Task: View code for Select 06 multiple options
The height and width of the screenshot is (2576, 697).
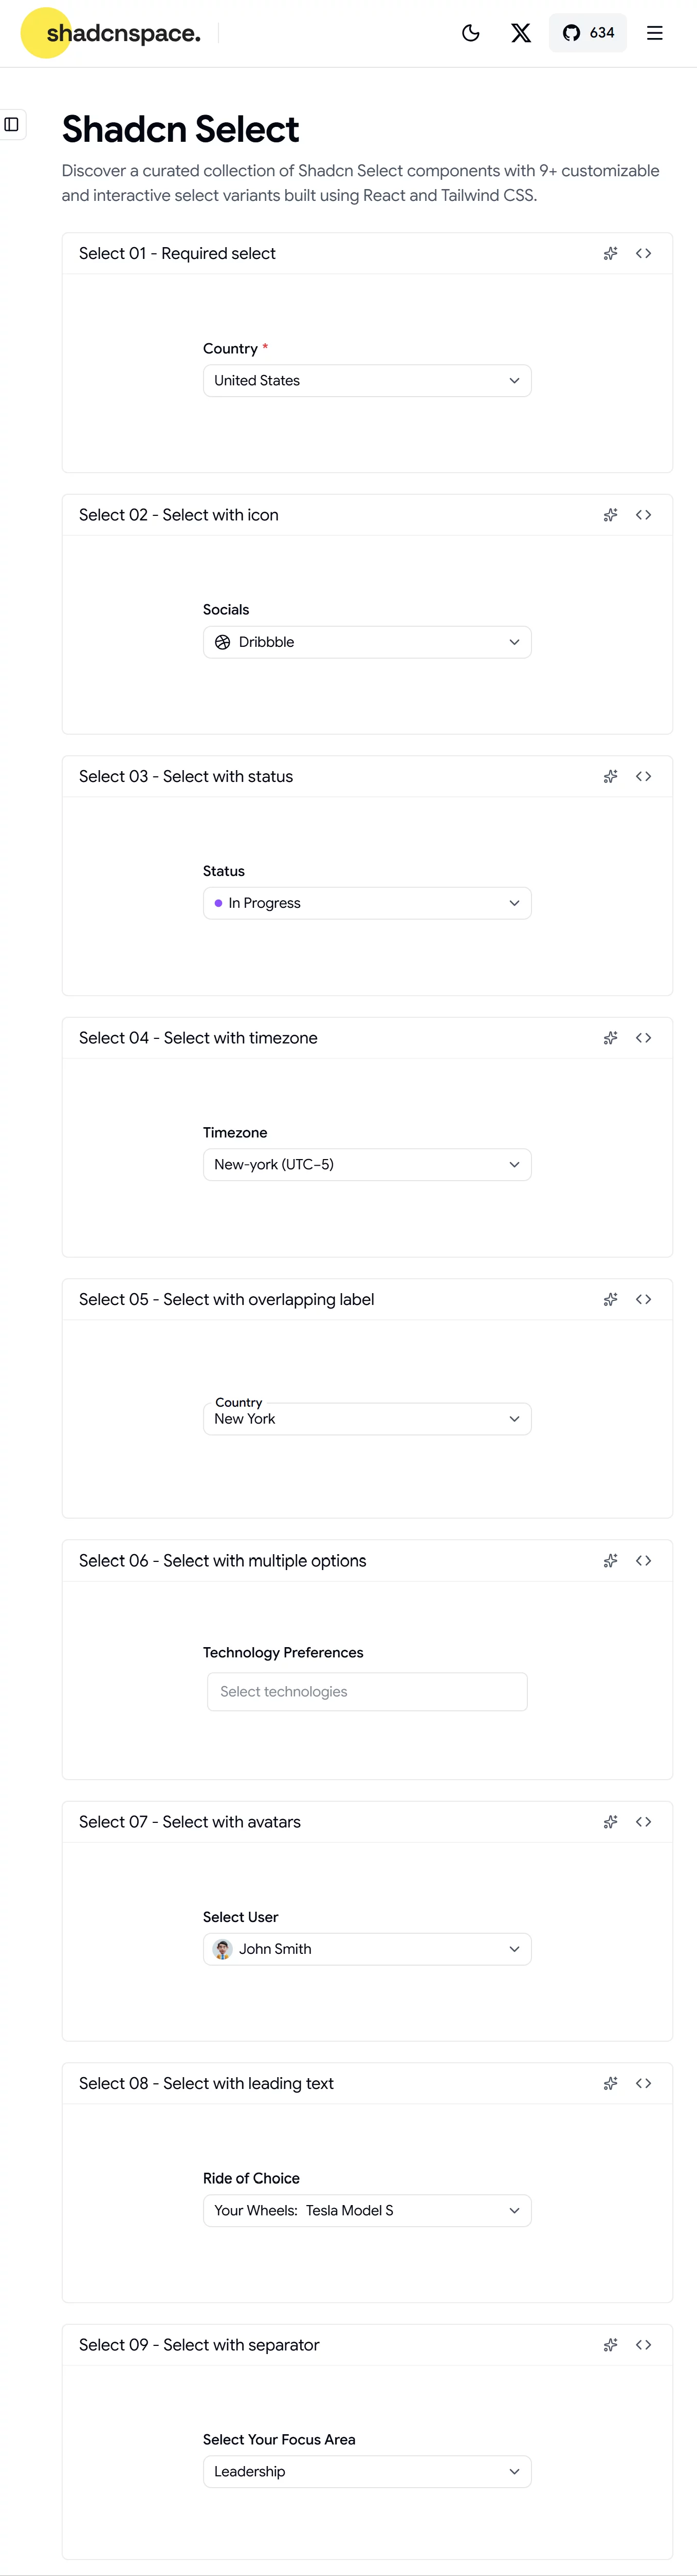Action: tap(644, 1561)
